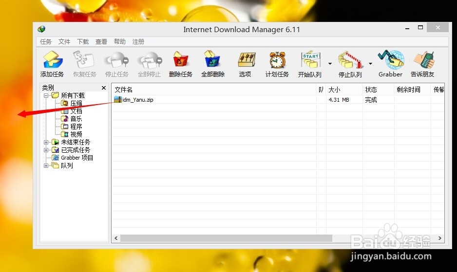Image resolution: width=457 pixels, height=272 pixels.
Task: Expand the 已完成任务 tree node
Action: pyautogui.click(x=46, y=150)
